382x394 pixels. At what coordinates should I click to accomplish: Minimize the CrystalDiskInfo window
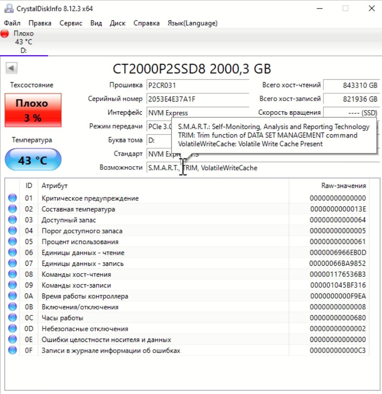[320, 8]
